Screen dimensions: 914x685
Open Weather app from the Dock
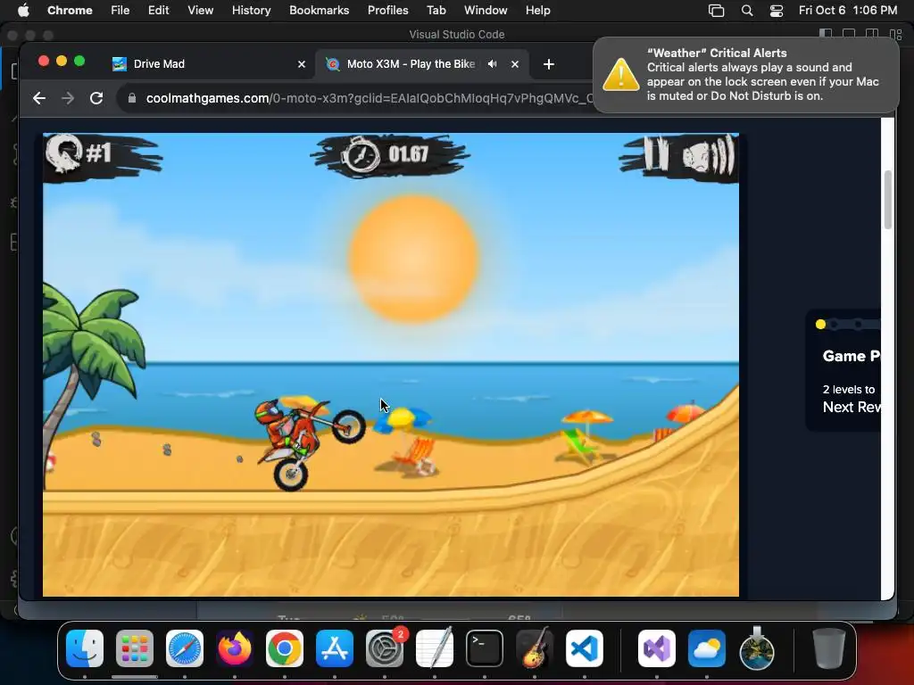point(707,648)
